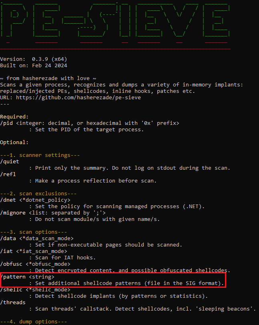Open the github.com/hasherezade/pe-sieve URL
This screenshot has width=259, height=325.
pos(78,97)
